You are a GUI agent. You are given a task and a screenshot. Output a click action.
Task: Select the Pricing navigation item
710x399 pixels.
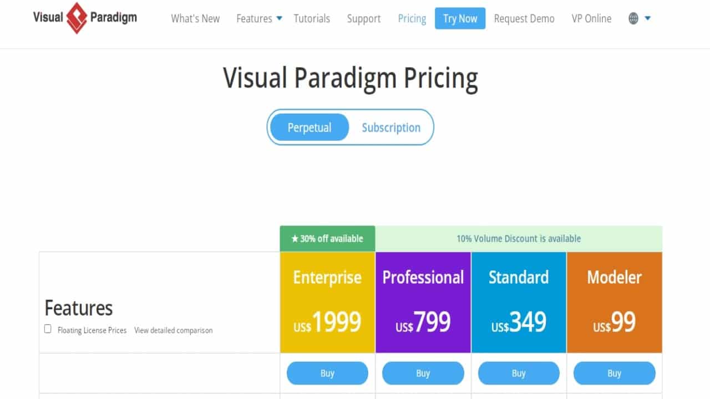coord(412,18)
